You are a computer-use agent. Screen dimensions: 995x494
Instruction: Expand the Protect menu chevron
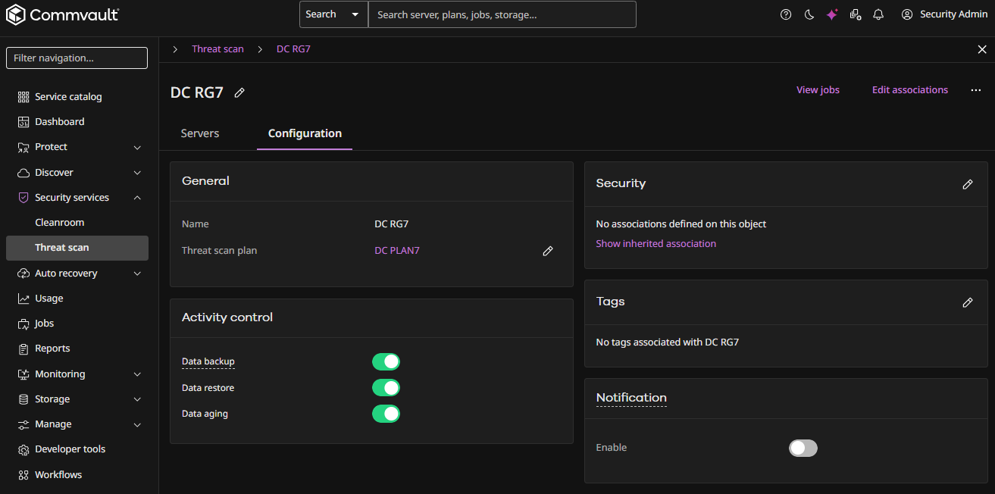click(x=137, y=147)
